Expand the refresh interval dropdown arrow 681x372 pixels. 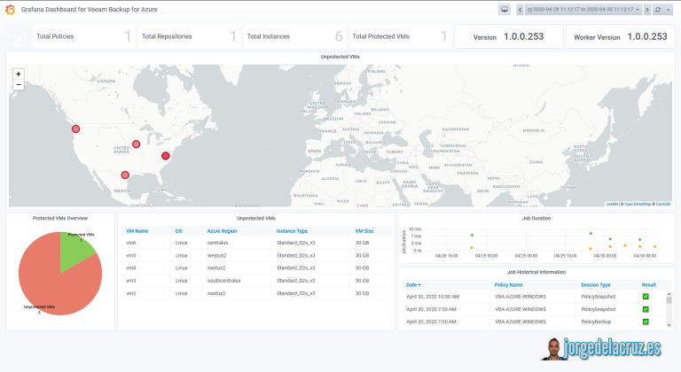[668, 10]
